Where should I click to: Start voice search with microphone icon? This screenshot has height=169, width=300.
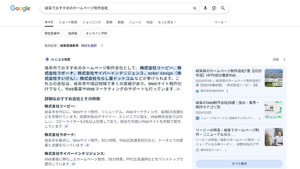tap(205, 8)
